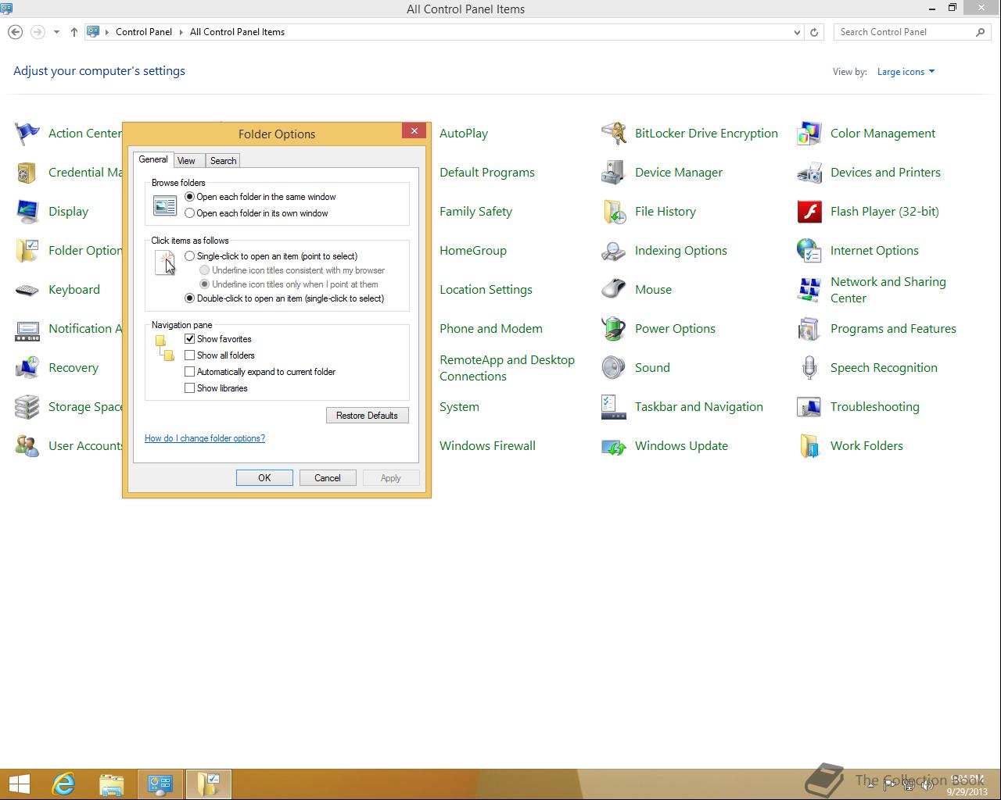Select the General tab in Folder Options
Image resolution: width=1001 pixels, height=800 pixels.
tap(153, 159)
